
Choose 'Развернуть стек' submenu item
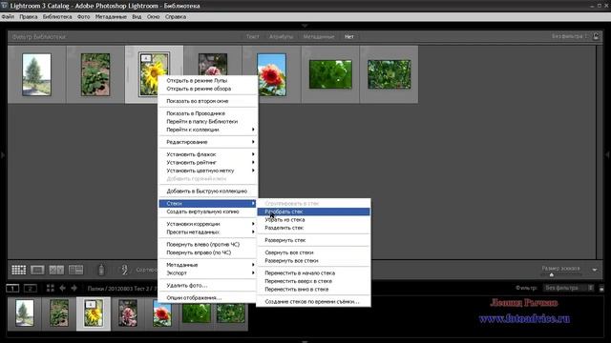[313, 240]
